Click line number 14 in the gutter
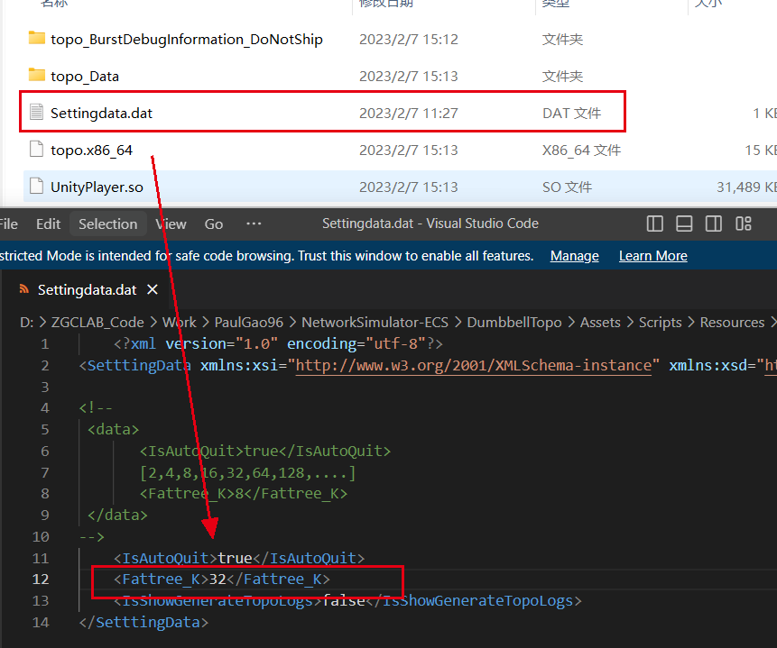This screenshot has height=648, width=777. coord(41,622)
